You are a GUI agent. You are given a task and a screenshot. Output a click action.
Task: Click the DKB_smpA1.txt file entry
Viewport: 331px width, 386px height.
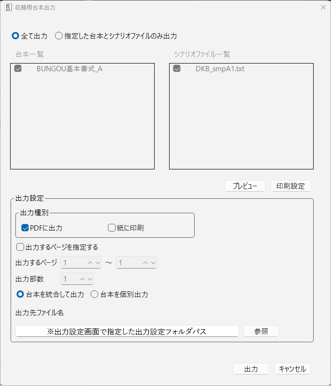tap(220, 69)
